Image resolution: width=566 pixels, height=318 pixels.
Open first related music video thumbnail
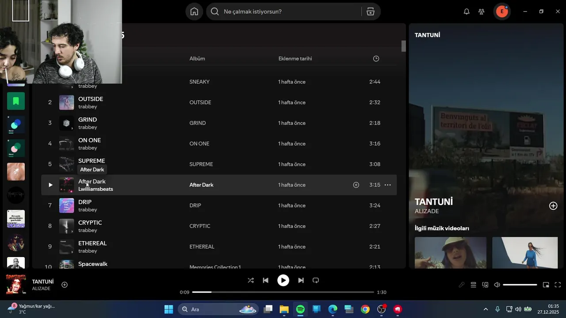tap(451, 253)
